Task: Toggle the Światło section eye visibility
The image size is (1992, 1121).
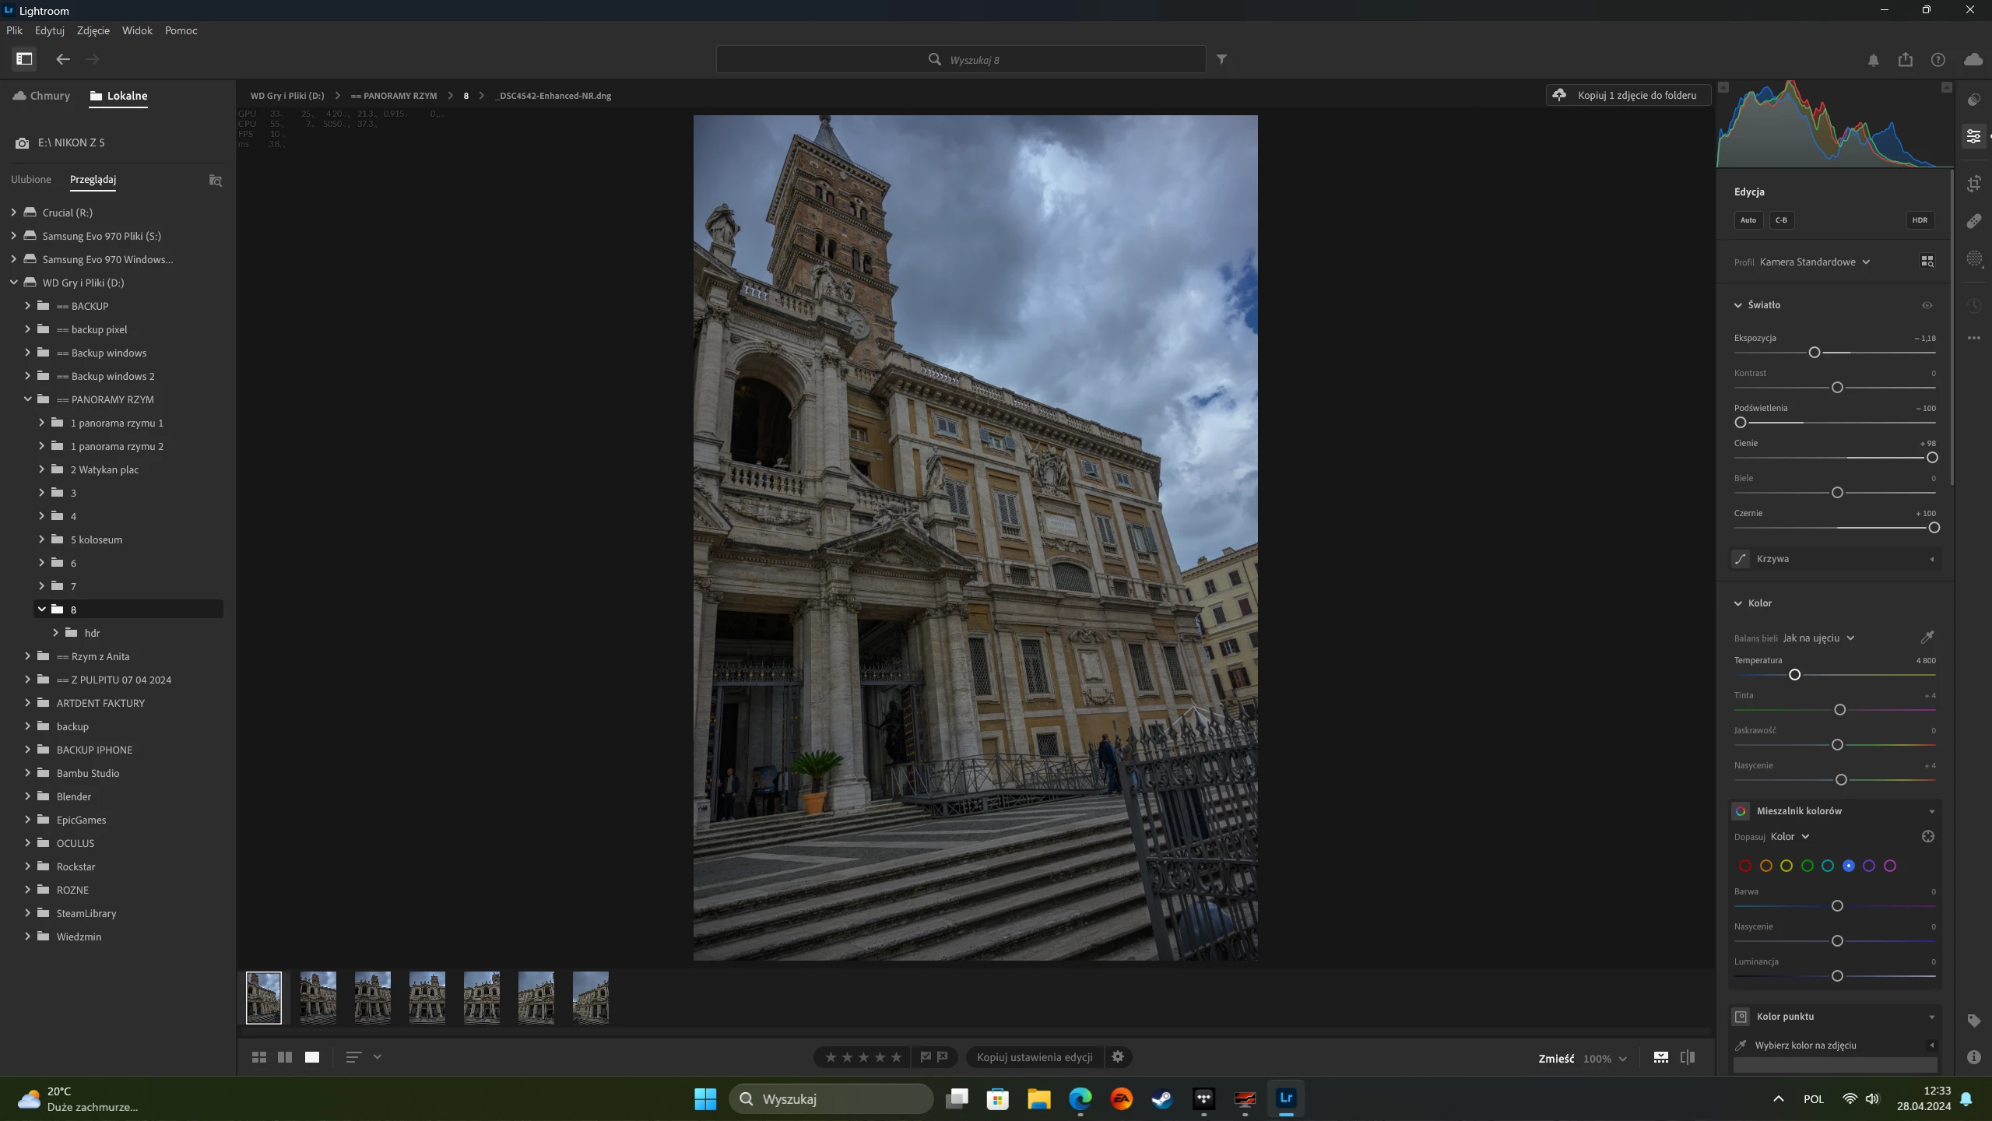Action: click(x=1927, y=305)
